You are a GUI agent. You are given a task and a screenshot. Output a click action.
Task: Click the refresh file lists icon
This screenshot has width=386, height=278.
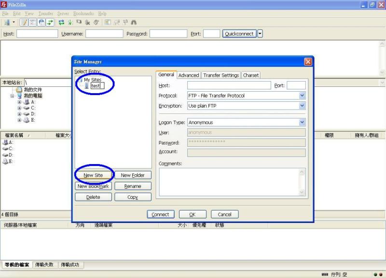tap(61, 22)
